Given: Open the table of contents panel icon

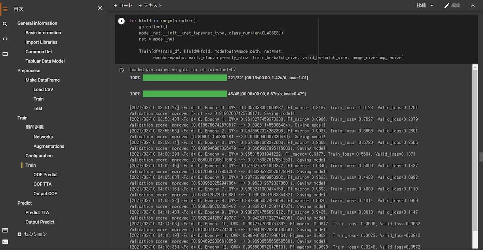Looking at the screenshot, I should [x=5, y=9].
